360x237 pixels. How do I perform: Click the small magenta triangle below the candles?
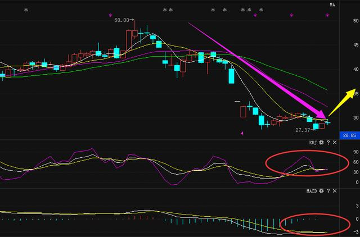tap(242, 133)
